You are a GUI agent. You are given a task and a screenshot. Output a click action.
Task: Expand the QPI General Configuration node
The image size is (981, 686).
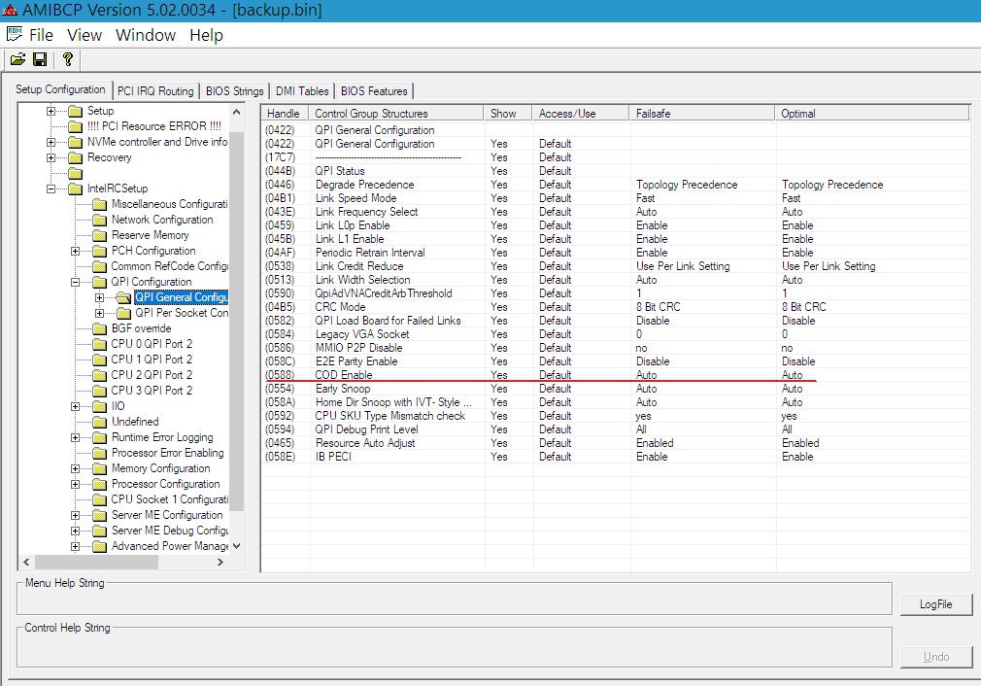click(99, 297)
